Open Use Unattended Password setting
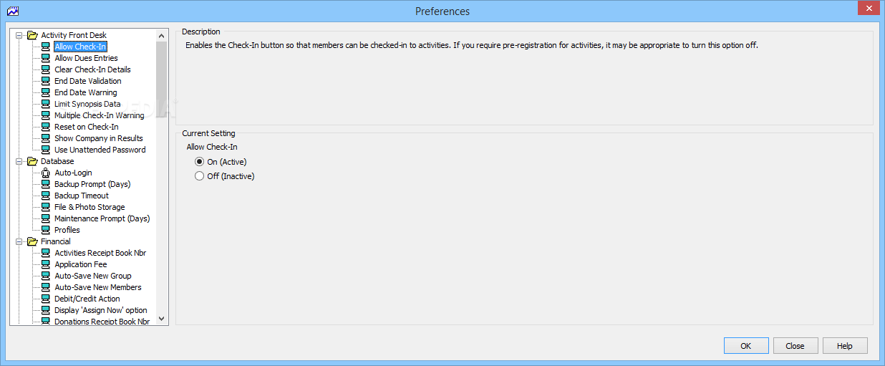Image resolution: width=885 pixels, height=366 pixels. (100, 150)
